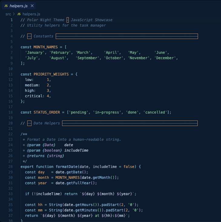Click the getDate() method call
This screenshot has height=222, width=221.
click(76, 172)
